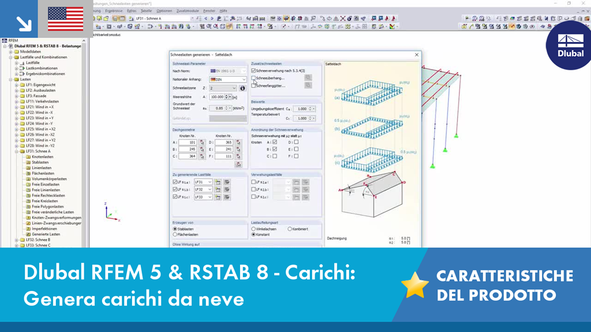This screenshot has width=591, height=332.
Task: Enable the LF s2,a drift load case checkbox
Action: click(253, 182)
